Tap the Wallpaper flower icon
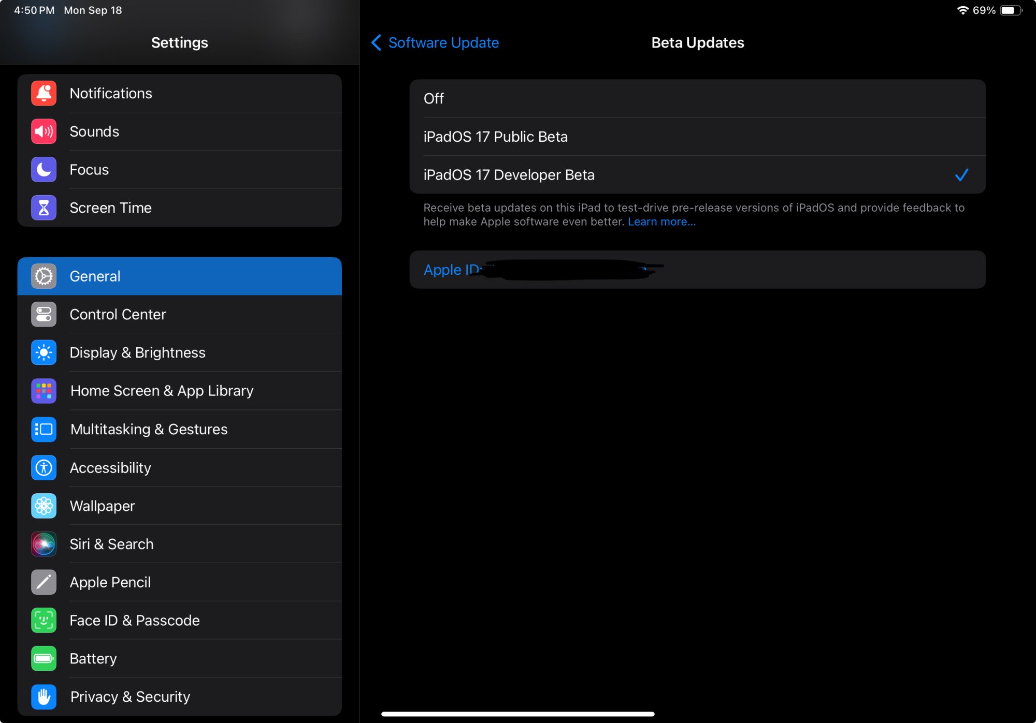This screenshot has height=723, width=1036. [x=44, y=506]
